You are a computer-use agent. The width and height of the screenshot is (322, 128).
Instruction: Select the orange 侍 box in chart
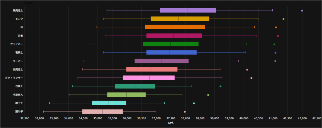[x=175, y=27]
